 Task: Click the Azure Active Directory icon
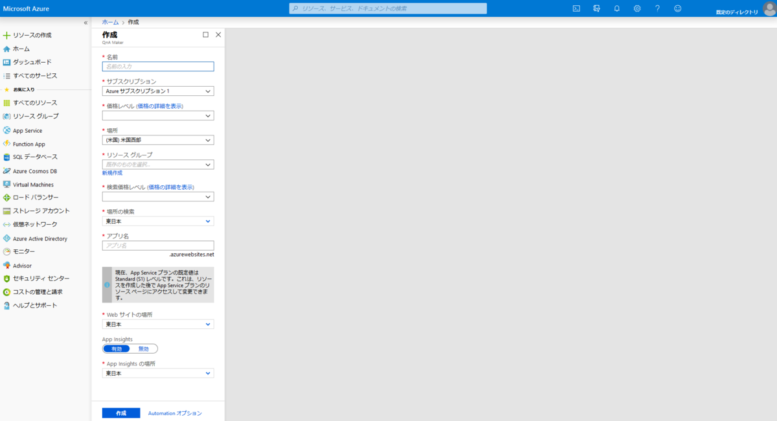[6, 238]
